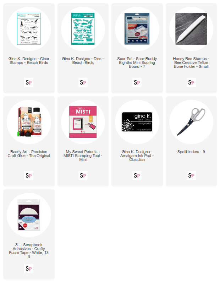This screenshot has height=287, width=220.
Task: Open the Crafty Foam Tape product image
Action: [29, 215]
